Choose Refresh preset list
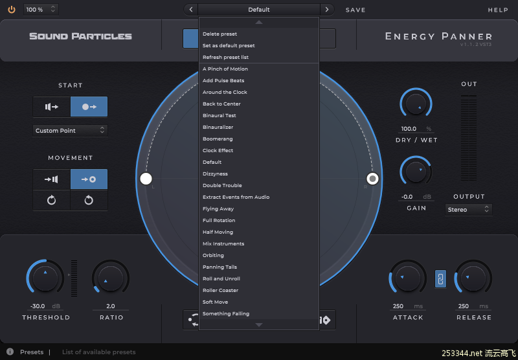The image size is (518, 360). (x=259, y=57)
